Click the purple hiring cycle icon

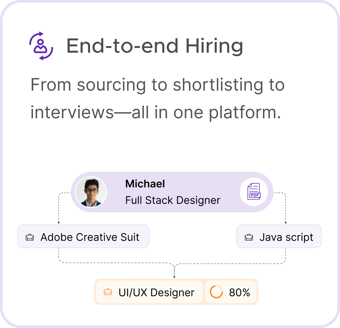click(41, 46)
